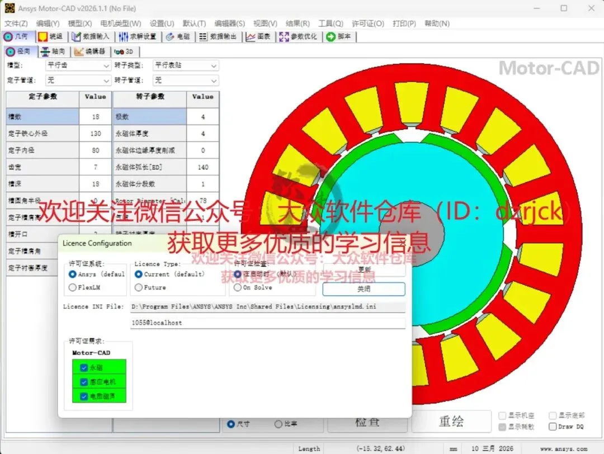Open the 编辑(Y) menu
Screen dimensions: 604x454
[48, 23]
